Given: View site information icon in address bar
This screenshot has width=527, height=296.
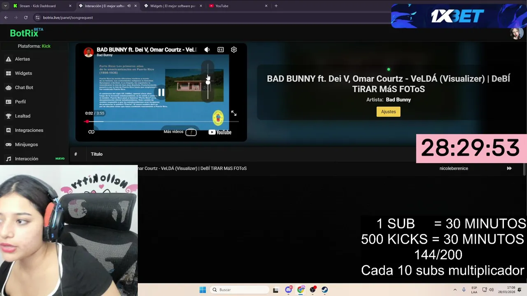Looking at the screenshot, I should pos(37,18).
